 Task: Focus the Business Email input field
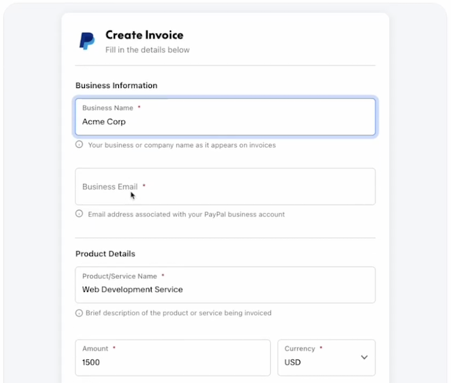(x=225, y=186)
